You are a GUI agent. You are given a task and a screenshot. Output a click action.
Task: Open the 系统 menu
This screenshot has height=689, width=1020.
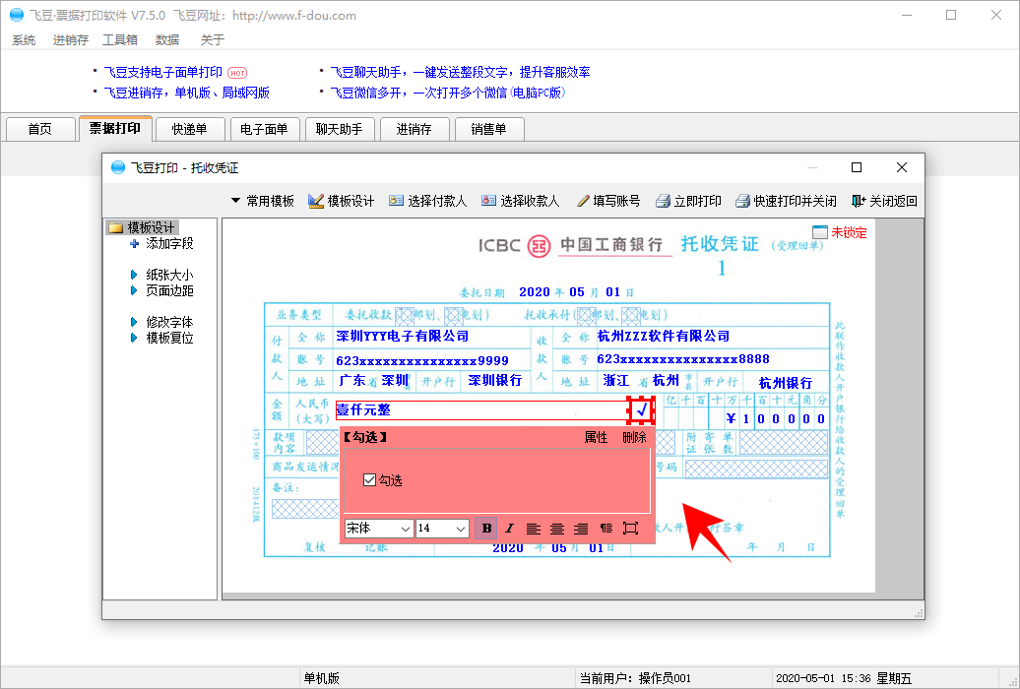click(x=24, y=40)
